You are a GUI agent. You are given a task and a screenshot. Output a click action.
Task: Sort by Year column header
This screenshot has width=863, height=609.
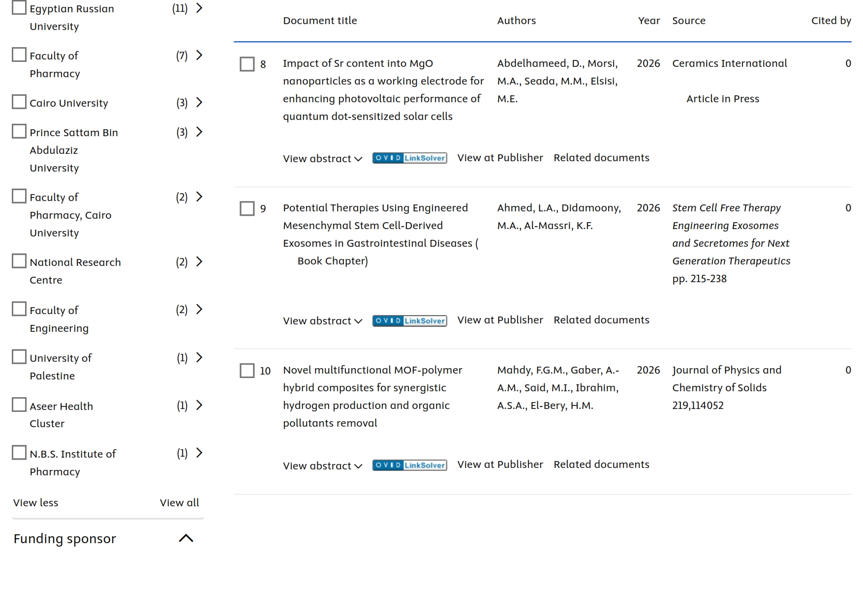click(x=649, y=21)
